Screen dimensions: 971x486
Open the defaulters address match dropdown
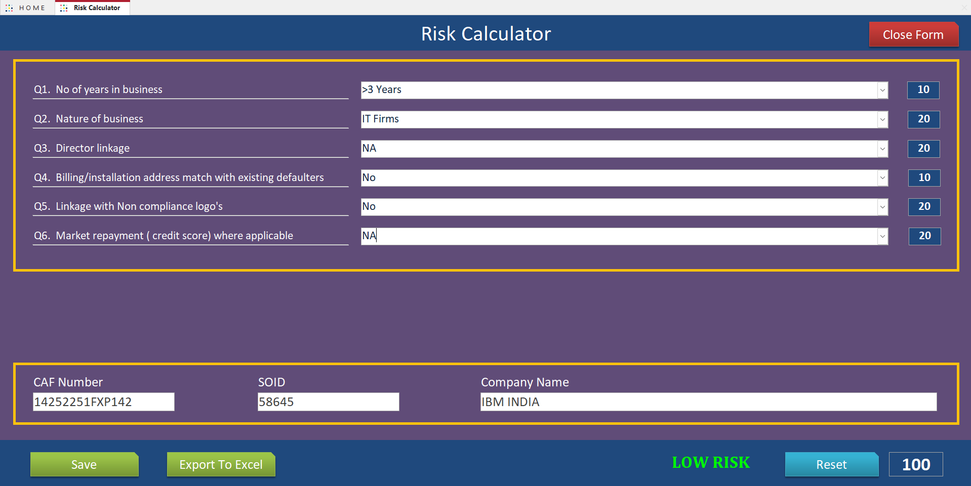click(882, 178)
